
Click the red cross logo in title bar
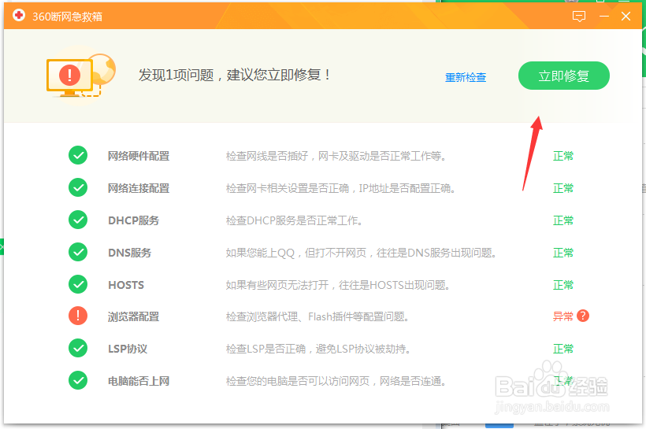pos(19,16)
